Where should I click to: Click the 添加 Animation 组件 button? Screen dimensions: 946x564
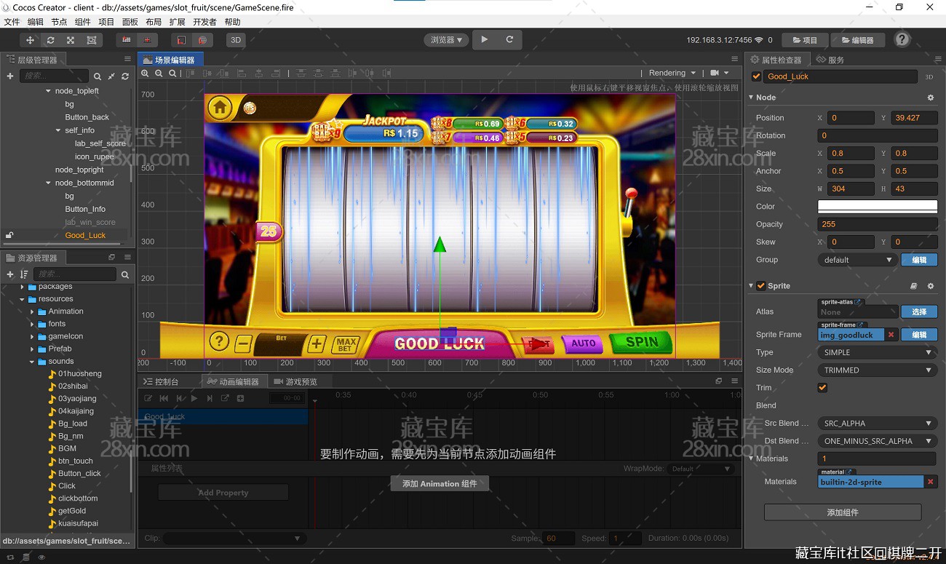440,484
